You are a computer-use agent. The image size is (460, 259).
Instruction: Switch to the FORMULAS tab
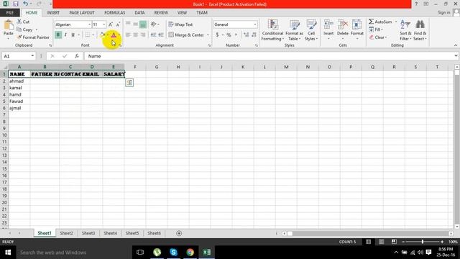[115, 13]
